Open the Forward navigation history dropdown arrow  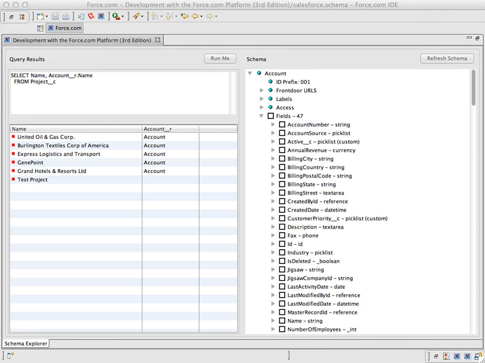click(x=216, y=17)
